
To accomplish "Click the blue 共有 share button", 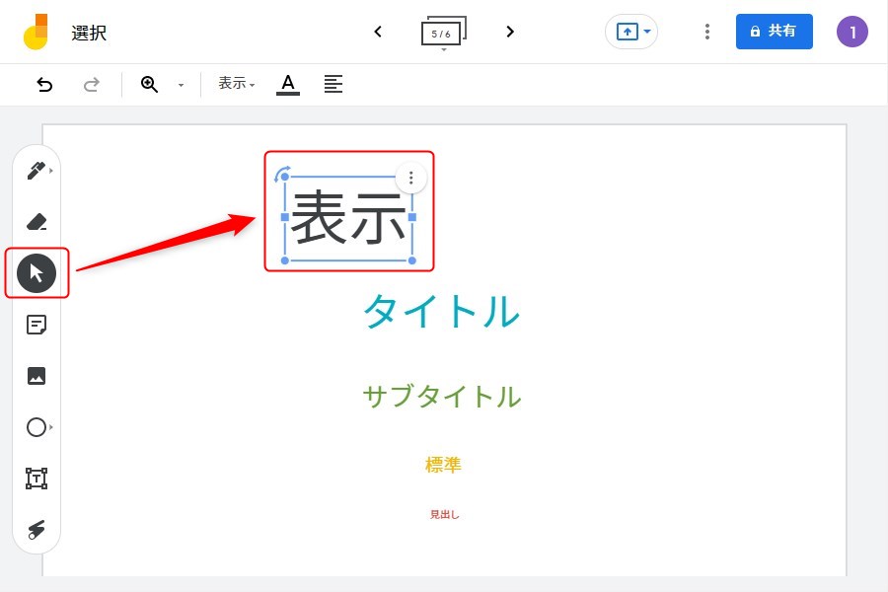I will tap(775, 32).
